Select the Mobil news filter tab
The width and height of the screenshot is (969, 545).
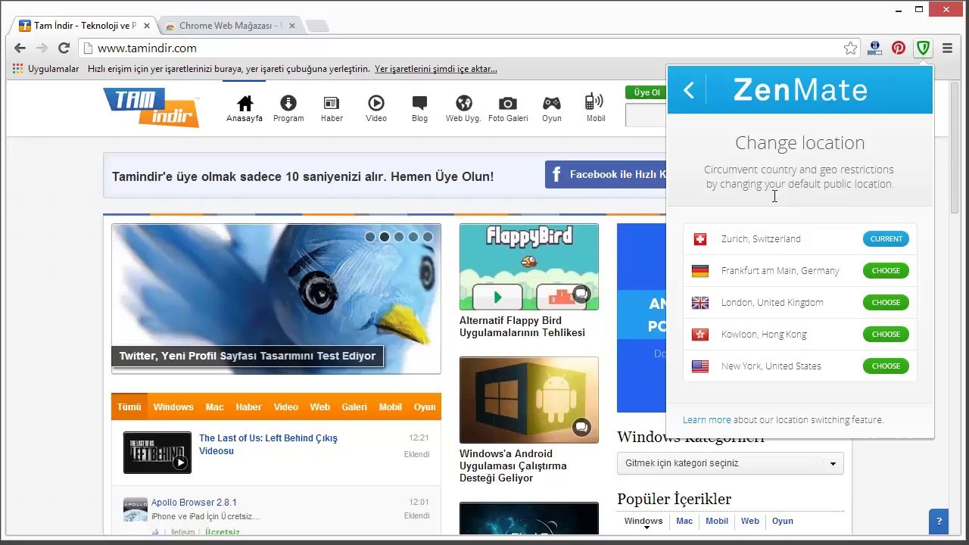(x=391, y=407)
